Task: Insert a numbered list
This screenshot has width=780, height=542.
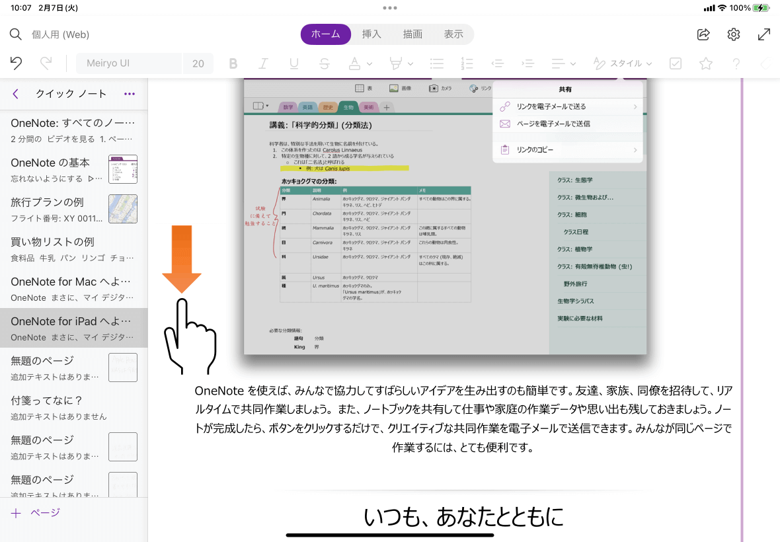Action: coord(467,63)
